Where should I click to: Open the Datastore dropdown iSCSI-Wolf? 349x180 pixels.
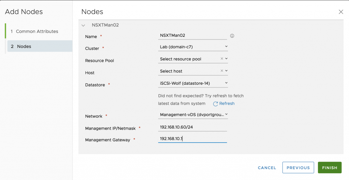pyautogui.click(x=193, y=83)
